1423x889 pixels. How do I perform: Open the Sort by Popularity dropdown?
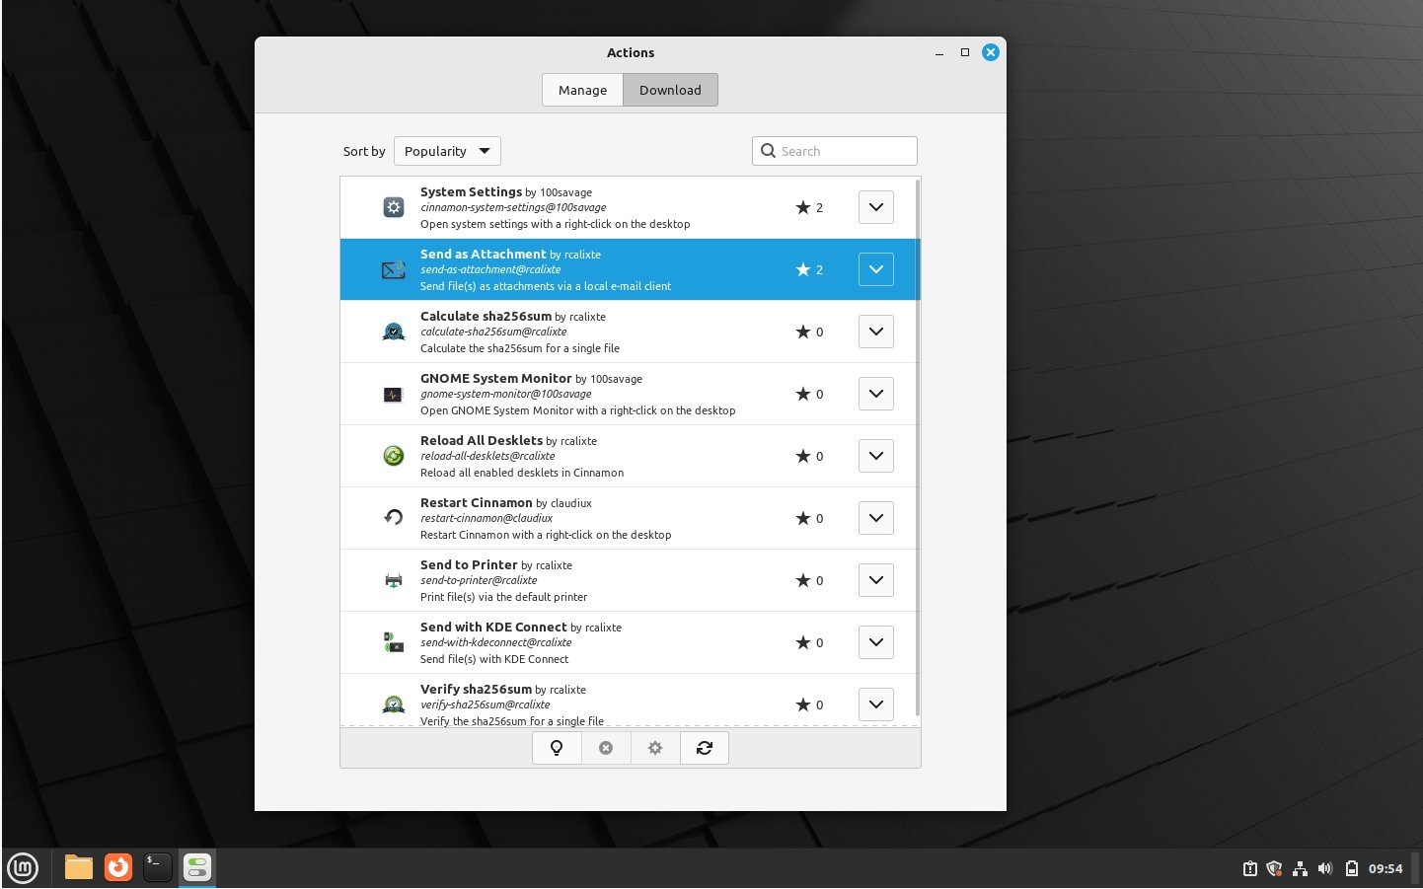tap(447, 151)
